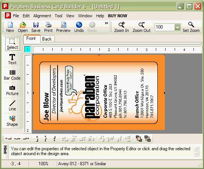
Task: Open a file with the Open icon
Action: (x=23, y=27)
